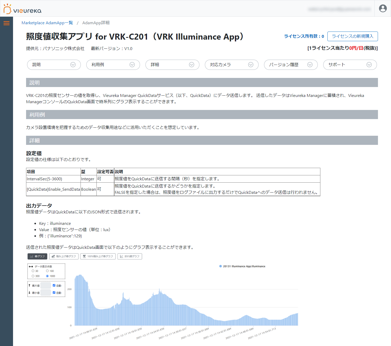Click the 設定可否 table column header

pyautogui.click(x=105, y=172)
